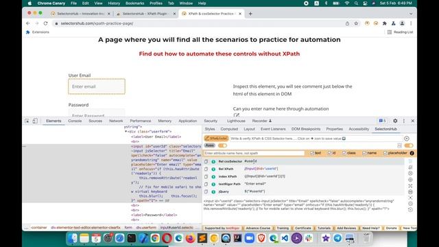
Task: Click the Axes button label
Action: pyautogui.click(x=209, y=145)
